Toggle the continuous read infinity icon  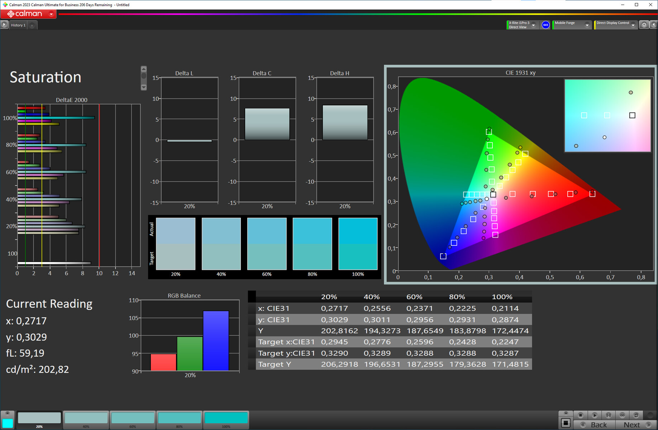coord(622,415)
